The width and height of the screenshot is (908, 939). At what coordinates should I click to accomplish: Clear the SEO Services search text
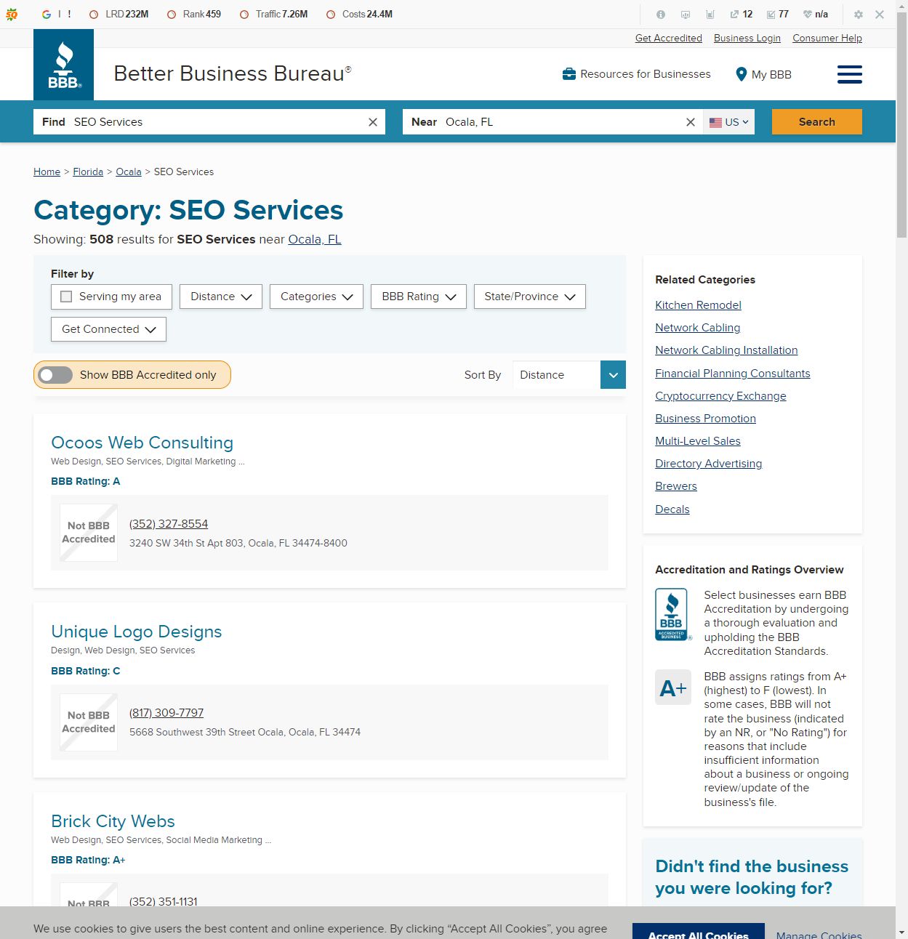(x=373, y=122)
